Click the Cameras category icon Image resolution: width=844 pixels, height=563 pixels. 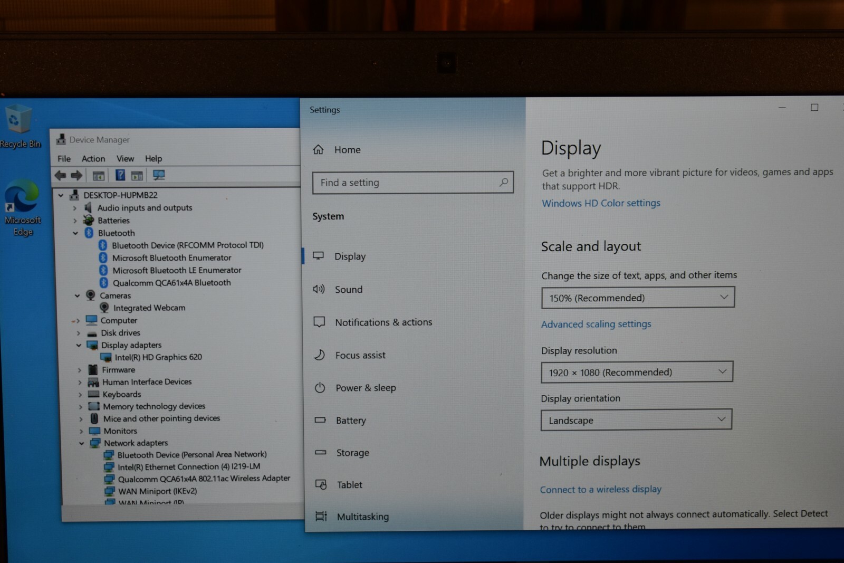click(x=91, y=295)
